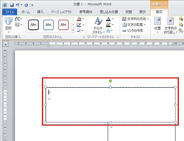Open the 文字列の方向 dropdown
This screenshot has width=184, height=141.
point(135,19)
